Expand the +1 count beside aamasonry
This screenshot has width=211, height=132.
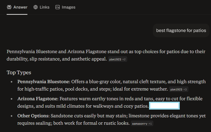point(150,124)
